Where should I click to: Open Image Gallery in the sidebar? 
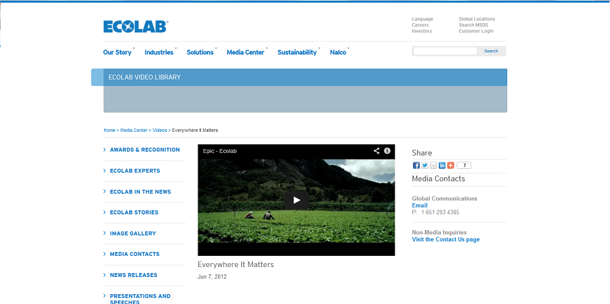click(x=133, y=233)
